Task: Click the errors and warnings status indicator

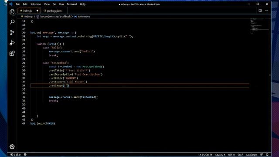Action: point(16,154)
